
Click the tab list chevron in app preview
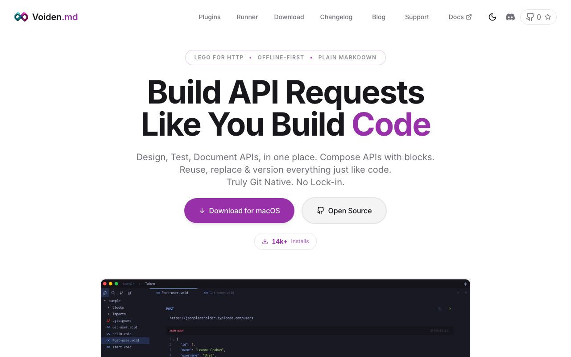tap(458, 293)
